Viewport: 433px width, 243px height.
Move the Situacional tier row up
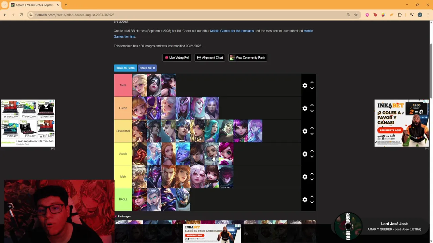312,128
